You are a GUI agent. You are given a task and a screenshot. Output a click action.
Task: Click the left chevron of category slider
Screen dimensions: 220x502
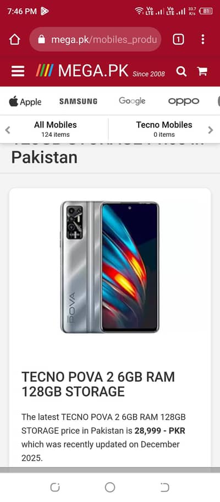click(x=8, y=130)
